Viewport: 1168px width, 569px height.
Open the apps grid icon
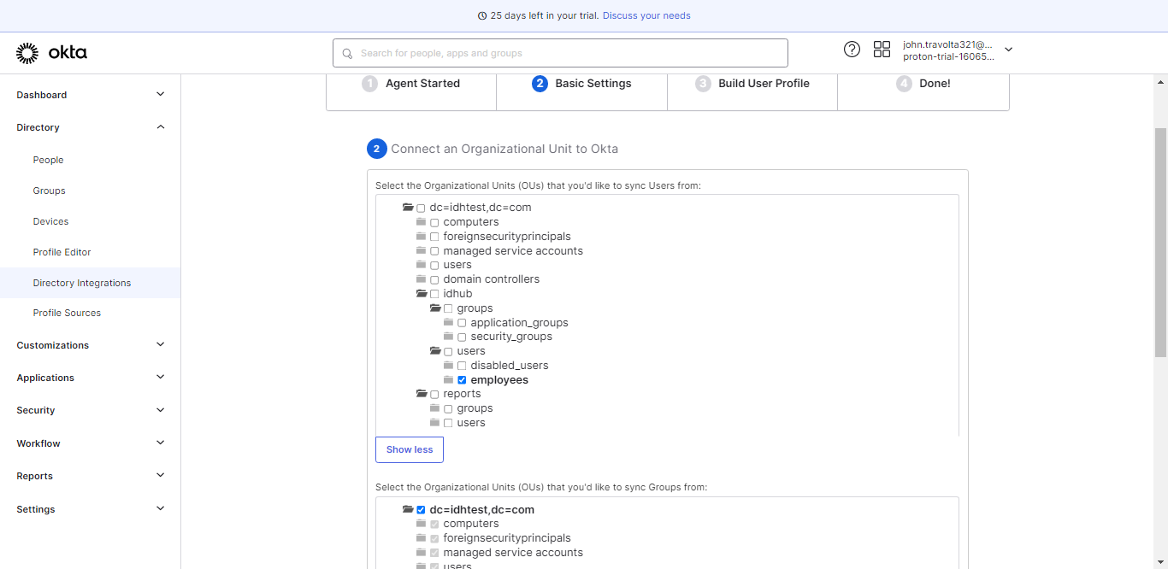[x=882, y=50]
